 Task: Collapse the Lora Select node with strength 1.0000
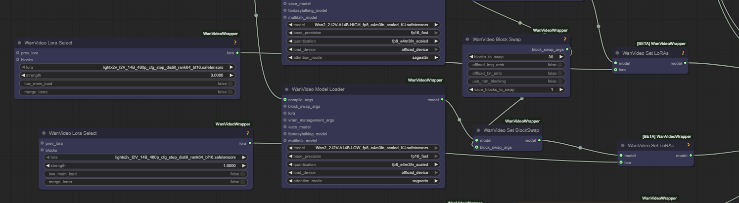click(x=44, y=133)
